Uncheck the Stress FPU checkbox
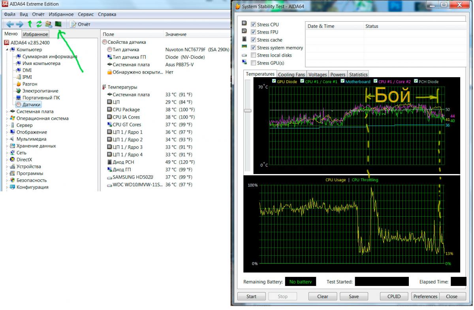474x310 pixels. (254, 32)
